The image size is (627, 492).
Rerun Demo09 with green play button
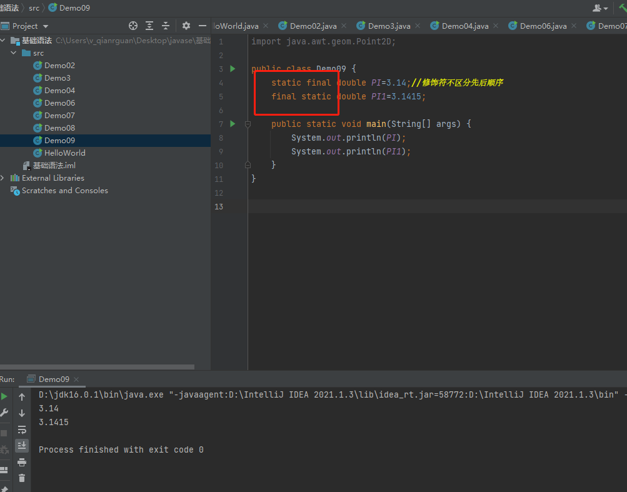[x=4, y=397]
